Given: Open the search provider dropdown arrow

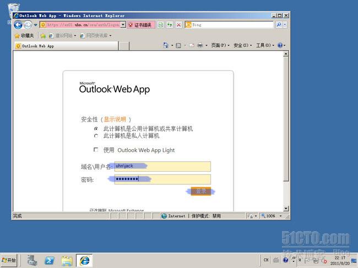Looking at the screenshot, I should pyautogui.click(x=285, y=25).
